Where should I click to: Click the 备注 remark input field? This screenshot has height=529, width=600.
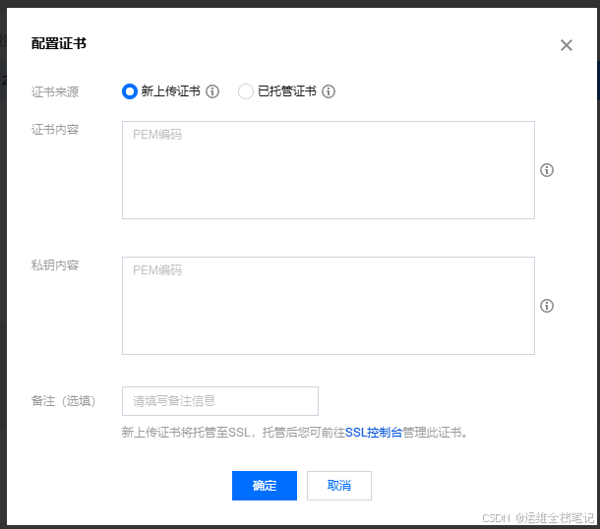coord(220,401)
